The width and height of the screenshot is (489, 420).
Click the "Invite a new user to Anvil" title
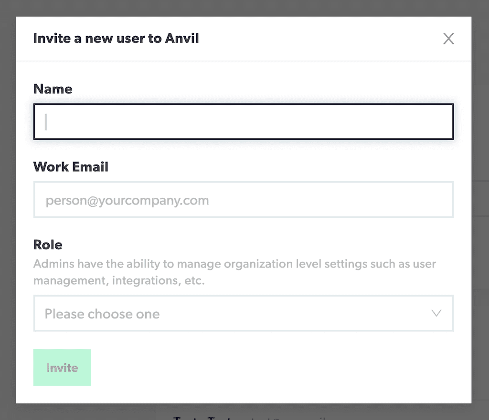coord(116,39)
